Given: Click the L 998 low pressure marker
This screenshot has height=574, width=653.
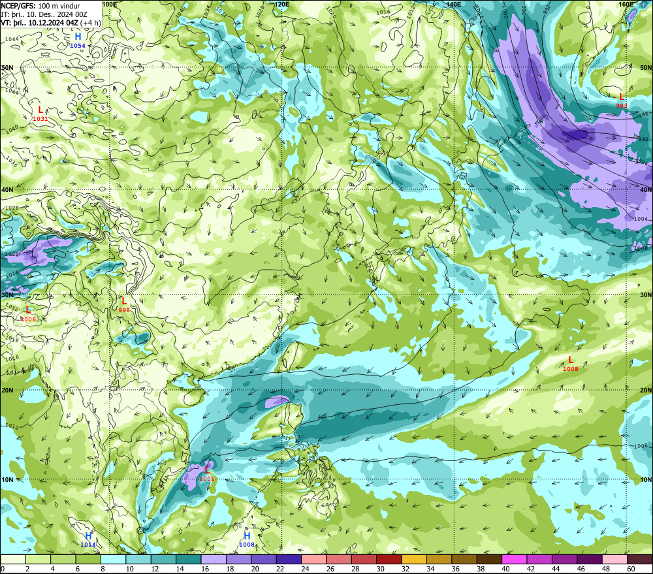Looking at the screenshot, I should (123, 305).
